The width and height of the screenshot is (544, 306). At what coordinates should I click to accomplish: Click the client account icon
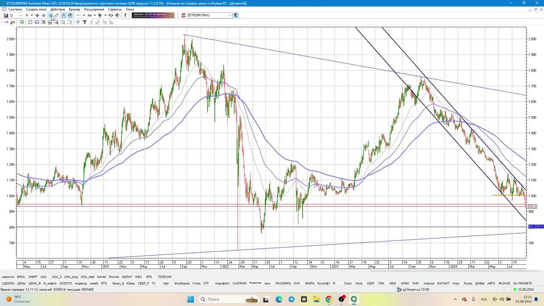tap(183, 15)
